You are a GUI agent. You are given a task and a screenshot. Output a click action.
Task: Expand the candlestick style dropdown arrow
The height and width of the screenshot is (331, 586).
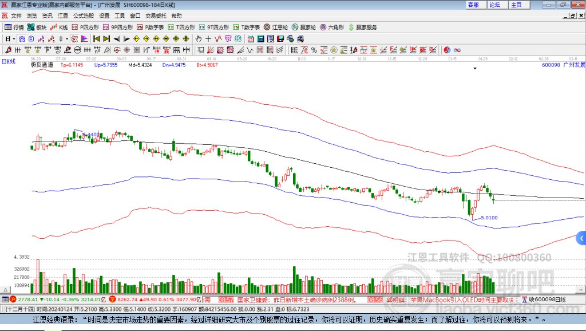coord(67,39)
